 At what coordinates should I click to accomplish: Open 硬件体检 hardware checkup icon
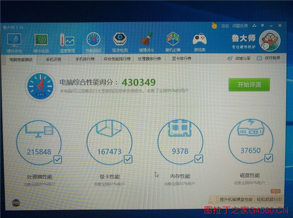(x=14, y=39)
